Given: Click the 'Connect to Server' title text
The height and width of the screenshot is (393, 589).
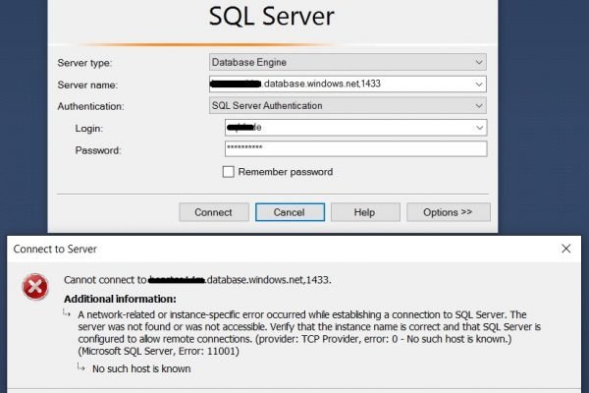Looking at the screenshot, I should [55, 249].
